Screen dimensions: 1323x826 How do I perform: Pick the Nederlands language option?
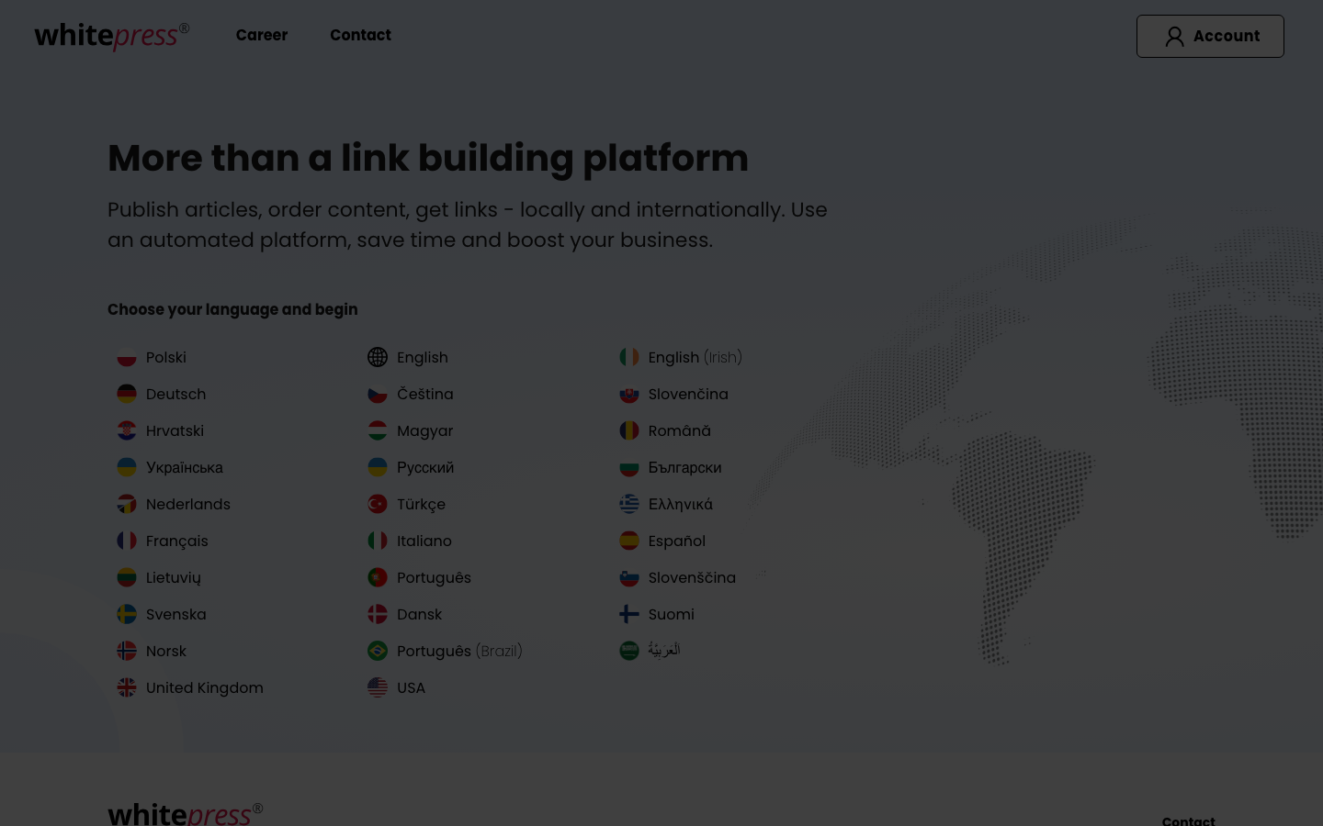pyautogui.click(x=188, y=504)
